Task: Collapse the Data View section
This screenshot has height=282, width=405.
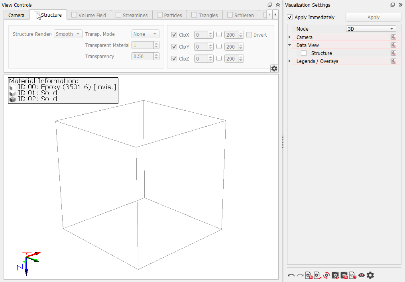Action: pos(289,45)
